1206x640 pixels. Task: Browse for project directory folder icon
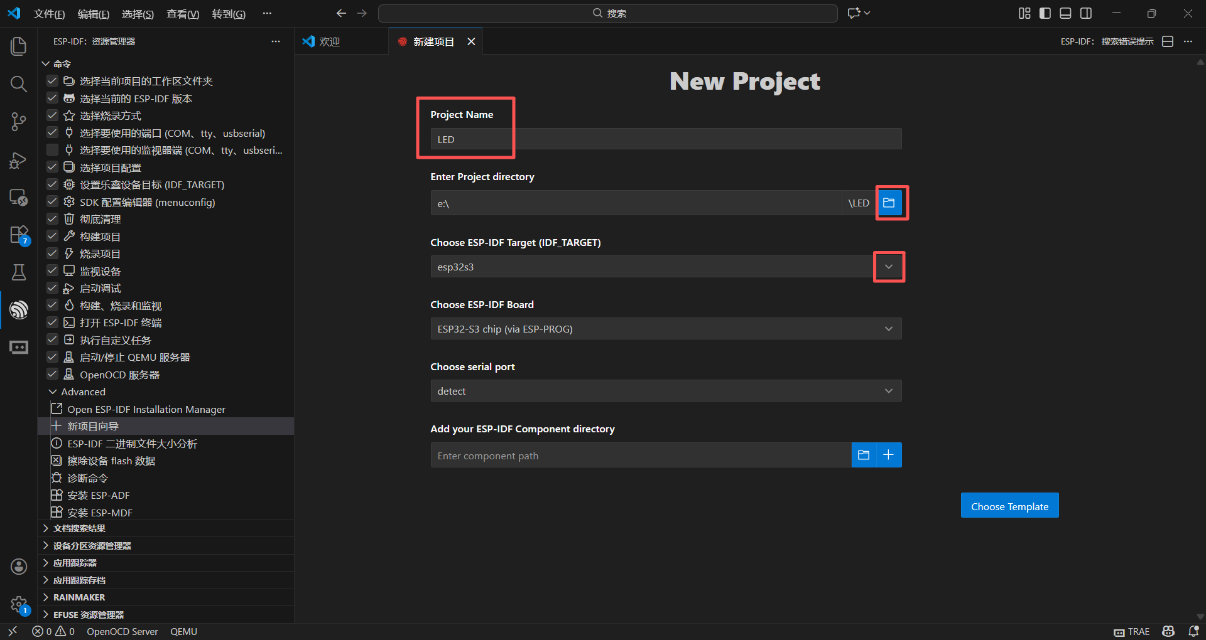click(889, 203)
